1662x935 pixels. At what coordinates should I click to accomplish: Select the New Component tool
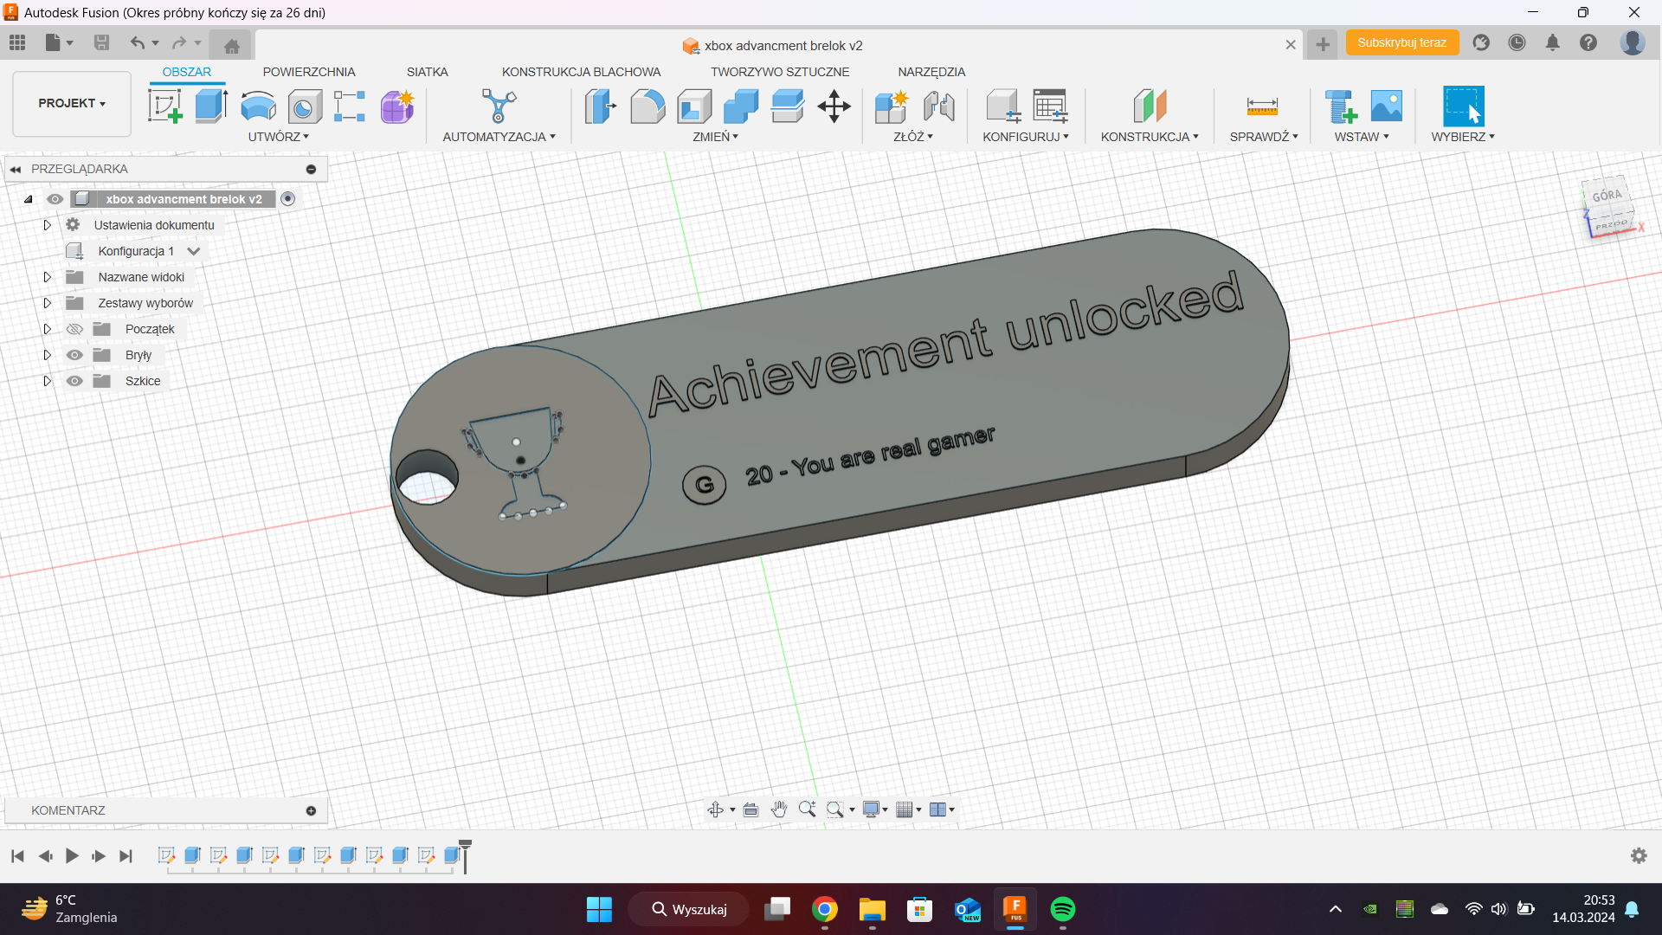pyautogui.click(x=891, y=106)
